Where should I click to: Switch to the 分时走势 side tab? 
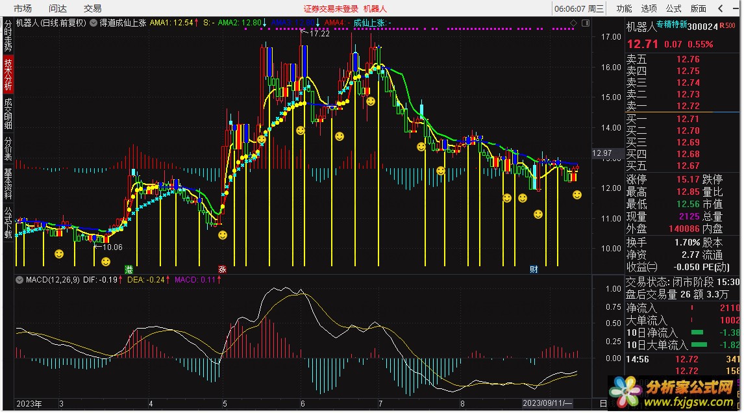pos(8,36)
